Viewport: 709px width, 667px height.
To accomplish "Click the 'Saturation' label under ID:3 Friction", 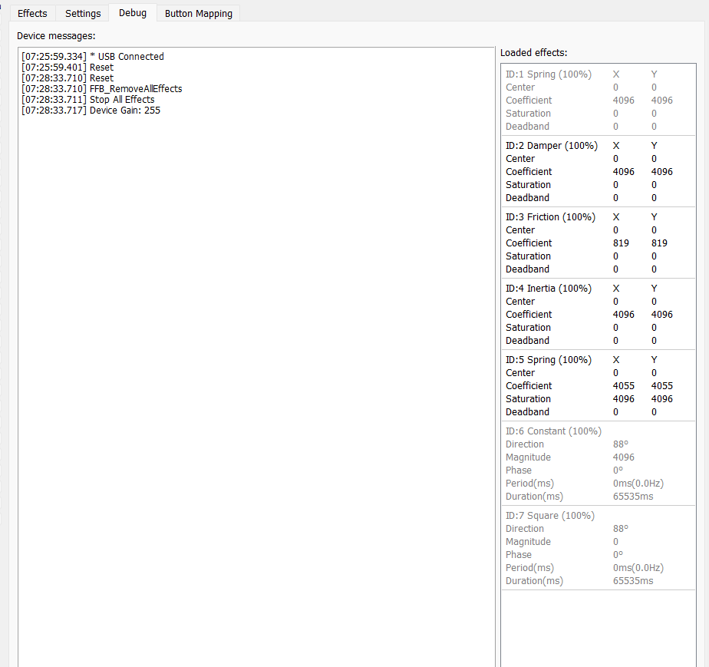I will click(528, 256).
